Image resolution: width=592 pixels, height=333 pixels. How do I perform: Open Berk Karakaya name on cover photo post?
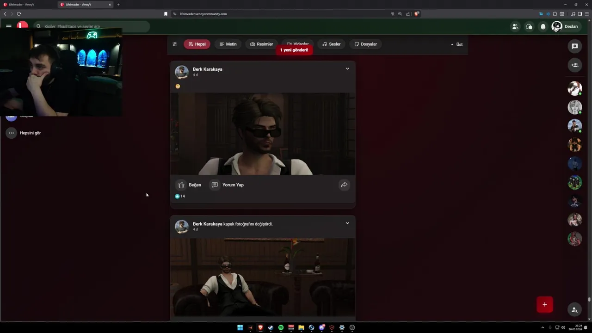pyautogui.click(x=208, y=224)
